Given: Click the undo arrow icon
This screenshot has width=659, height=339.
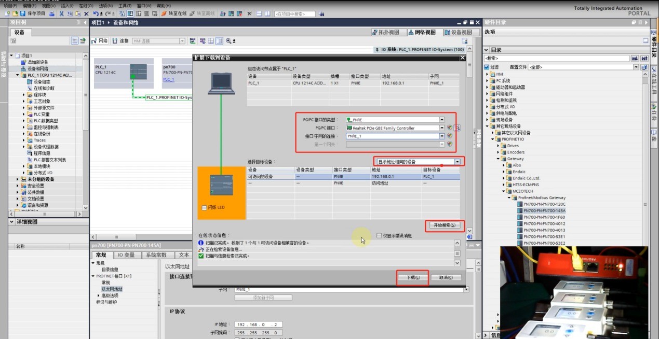Looking at the screenshot, I should tap(96, 13).
